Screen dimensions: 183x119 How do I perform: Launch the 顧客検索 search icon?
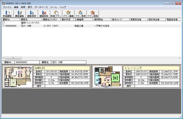(x=32, y=14)
